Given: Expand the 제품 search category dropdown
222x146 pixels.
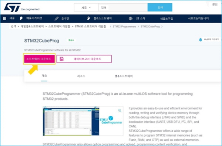Looking at the screenshot, I should click(x=86, y=7).
